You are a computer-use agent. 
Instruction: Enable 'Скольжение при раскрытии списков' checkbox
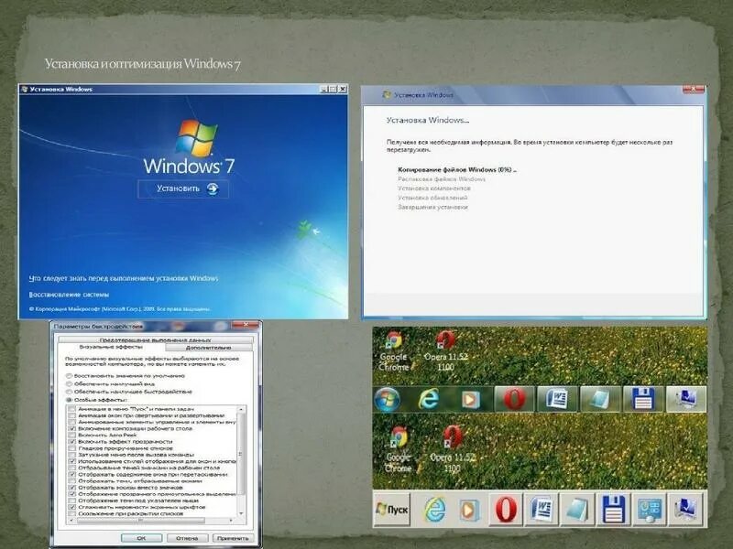pos(72,513)
